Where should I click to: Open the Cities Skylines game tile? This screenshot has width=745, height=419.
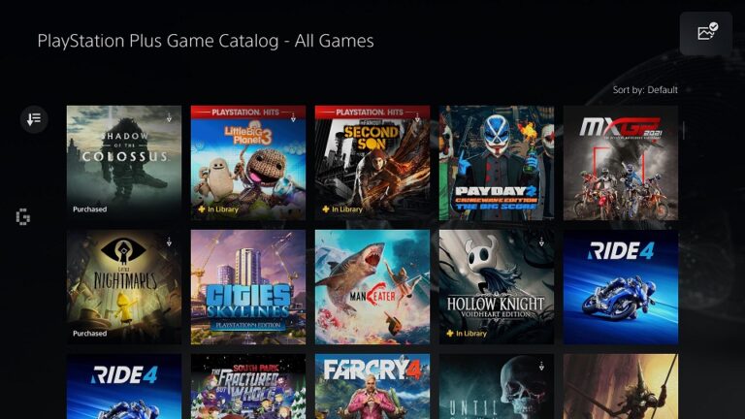(248, 287)
